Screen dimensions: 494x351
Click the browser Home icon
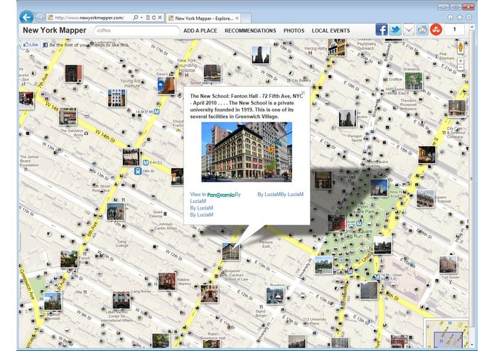point(450,17)
